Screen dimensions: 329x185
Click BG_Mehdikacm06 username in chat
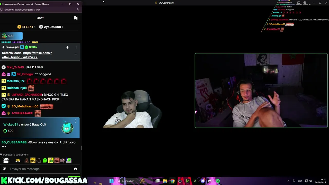25,106
